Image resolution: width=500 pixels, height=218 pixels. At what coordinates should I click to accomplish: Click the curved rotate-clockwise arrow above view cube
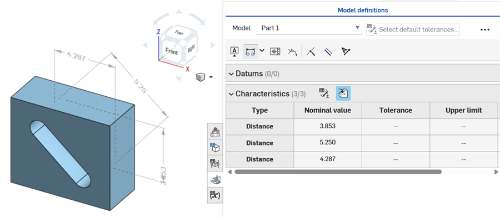point(197,19)
